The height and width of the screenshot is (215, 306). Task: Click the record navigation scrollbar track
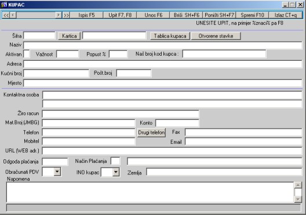(x=36, y=15)
